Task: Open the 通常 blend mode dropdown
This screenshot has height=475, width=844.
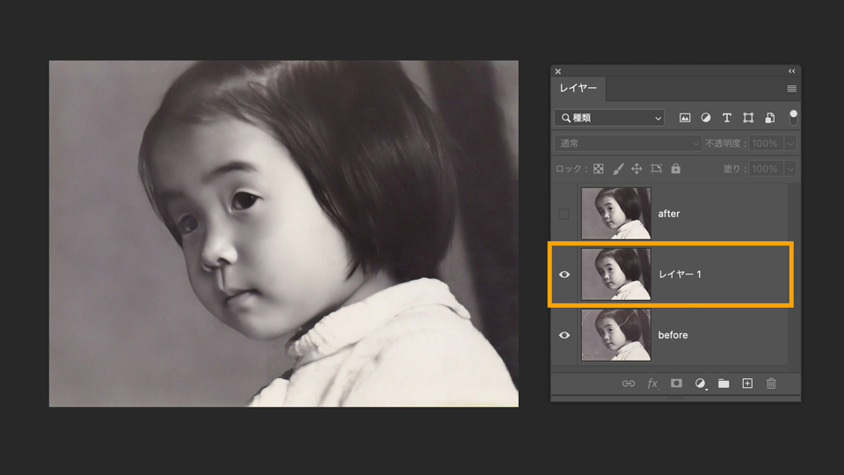Action: [x=628, y=143]
